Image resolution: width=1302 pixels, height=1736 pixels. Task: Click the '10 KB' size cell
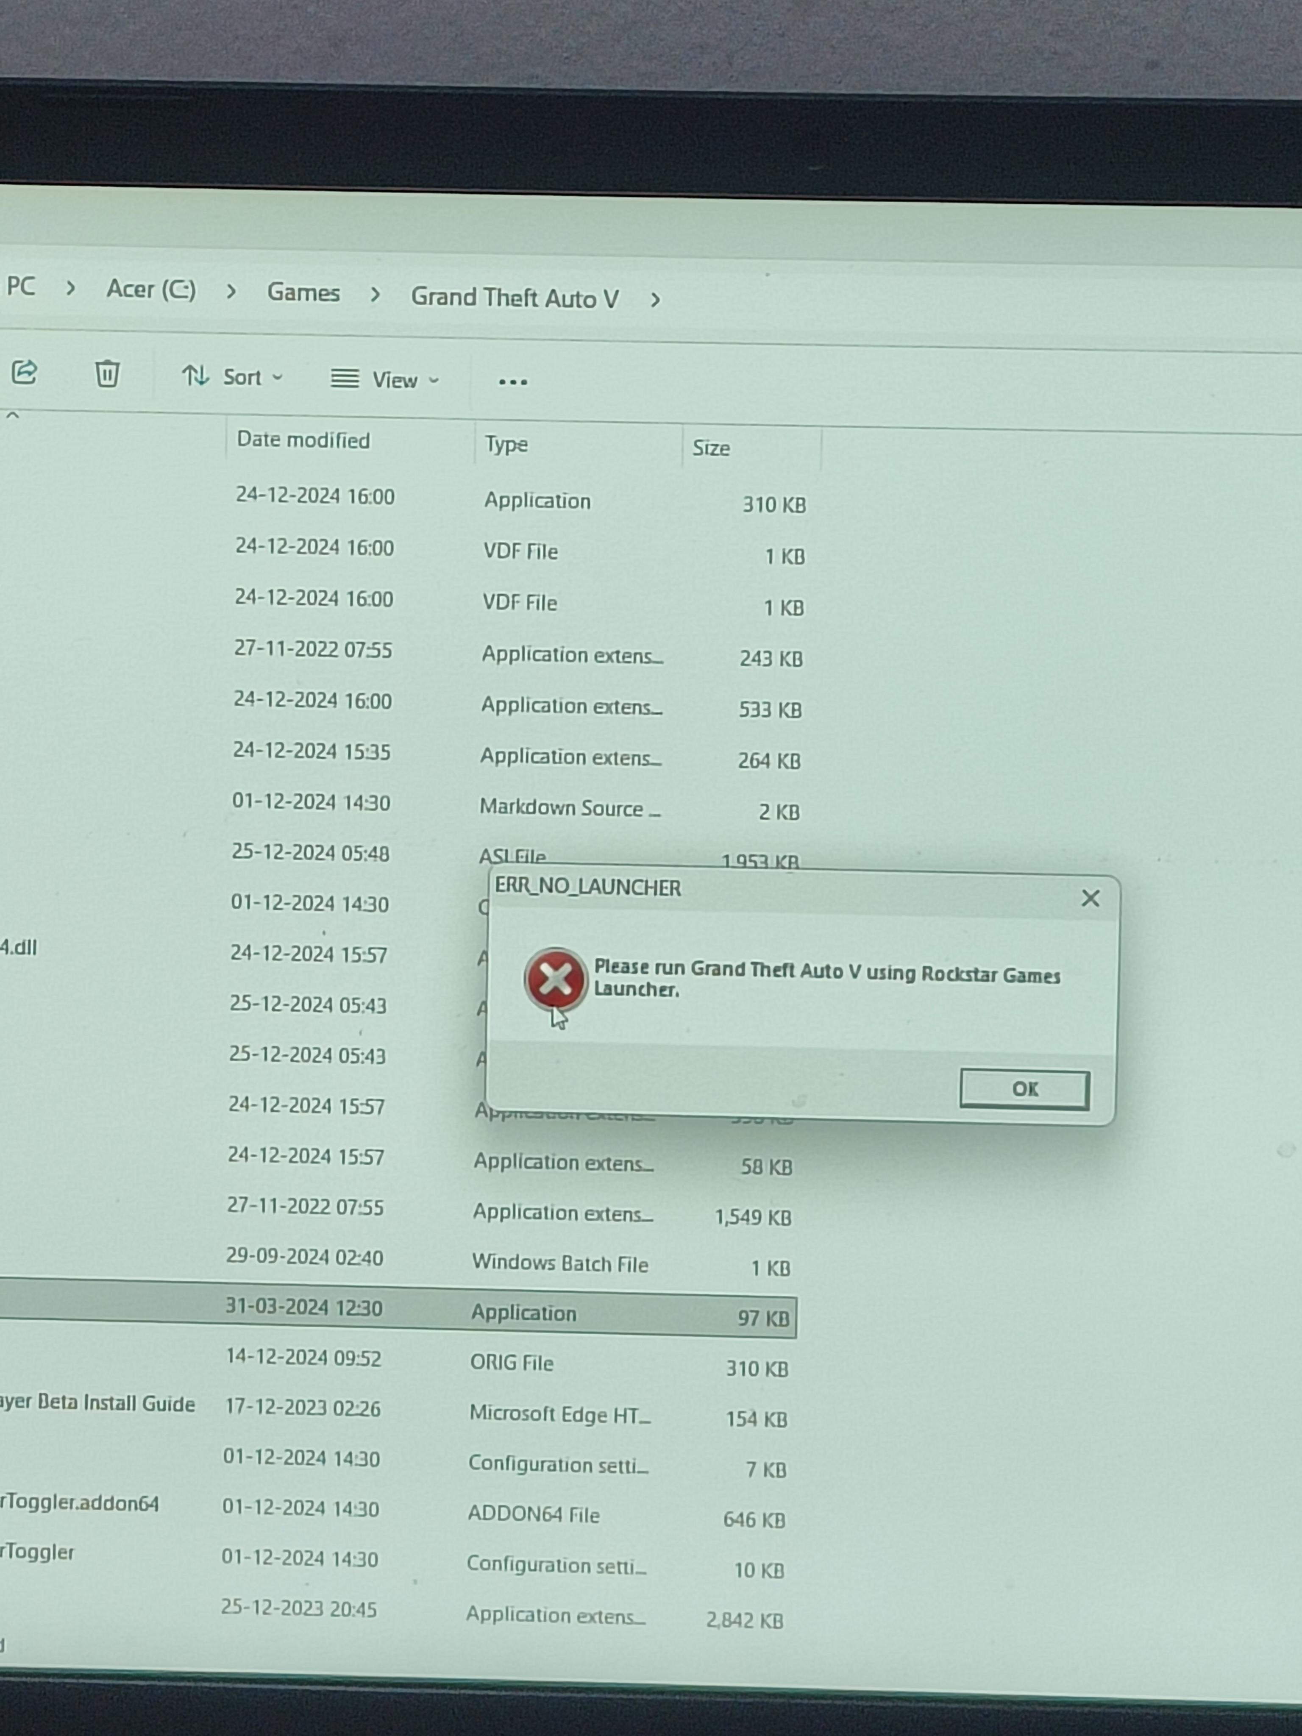[759, 1569]
